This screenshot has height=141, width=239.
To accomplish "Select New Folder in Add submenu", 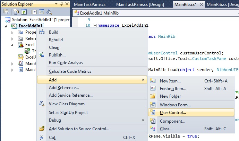I will coord(191,96).
